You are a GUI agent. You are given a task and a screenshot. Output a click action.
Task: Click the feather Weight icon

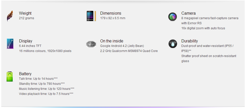[x=10, y=16]
